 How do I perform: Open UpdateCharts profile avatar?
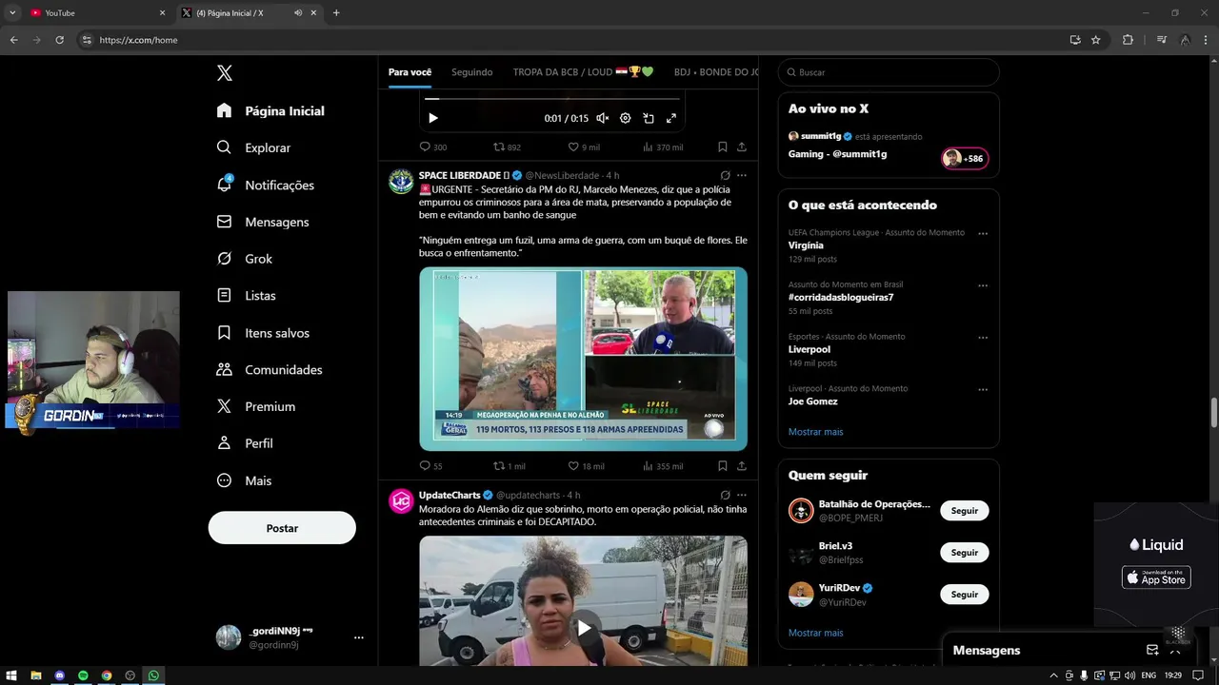[401, 500]
